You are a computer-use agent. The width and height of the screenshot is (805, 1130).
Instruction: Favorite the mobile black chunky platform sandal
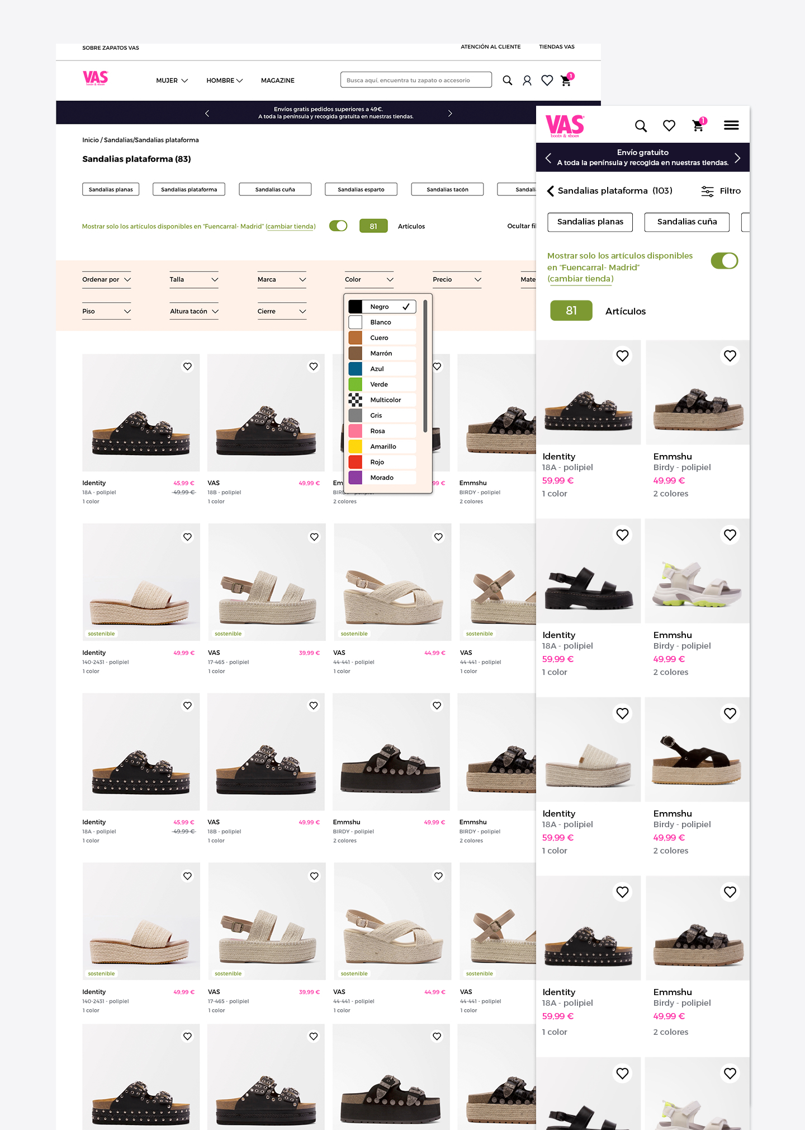[622, 535]
